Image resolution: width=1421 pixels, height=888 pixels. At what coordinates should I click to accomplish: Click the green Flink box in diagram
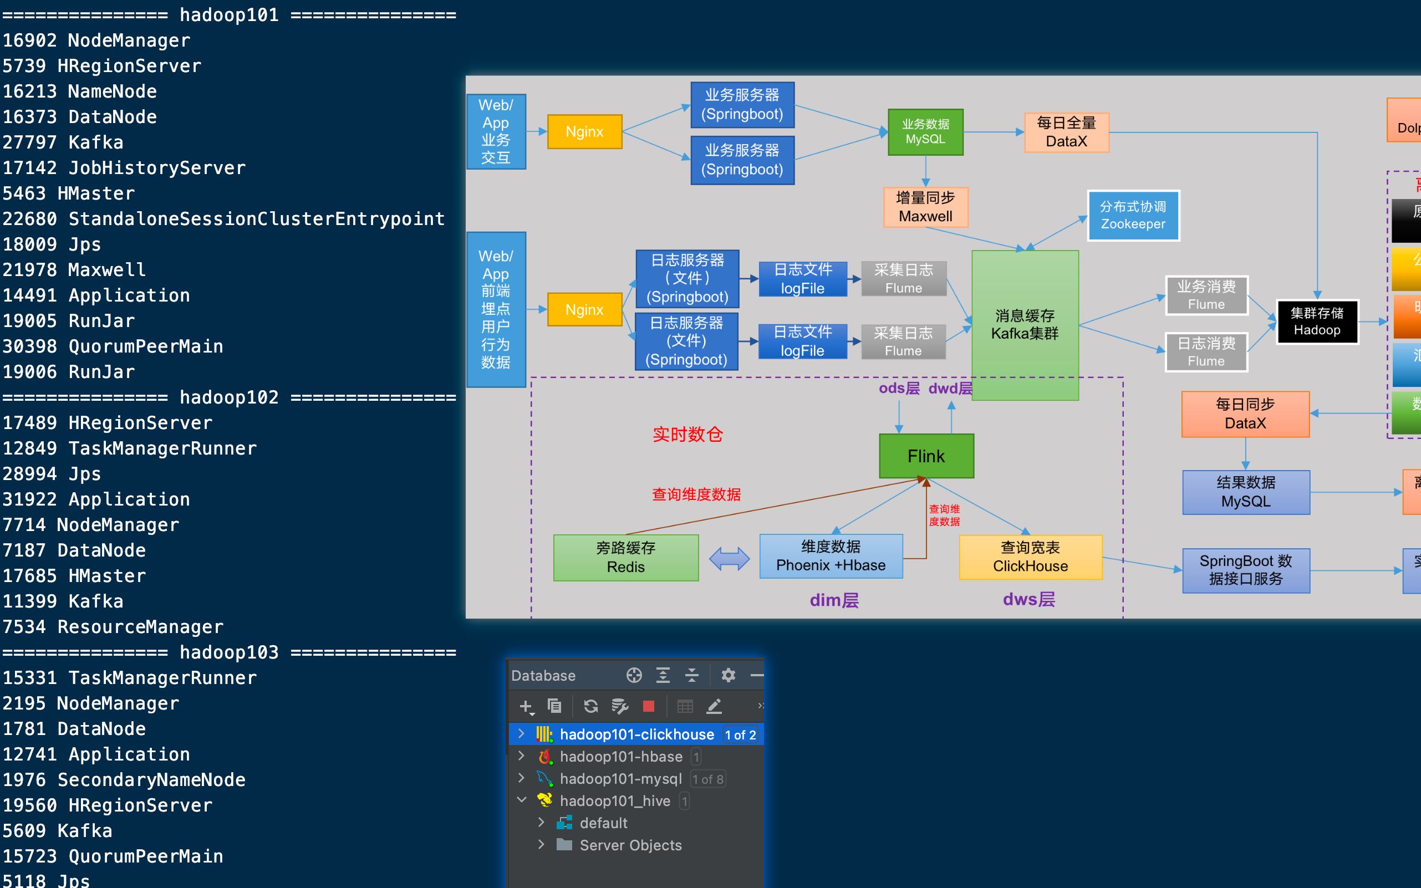tap(926, 456)
